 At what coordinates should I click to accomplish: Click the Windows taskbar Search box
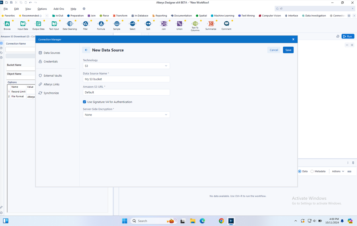[x=154, y=221]
